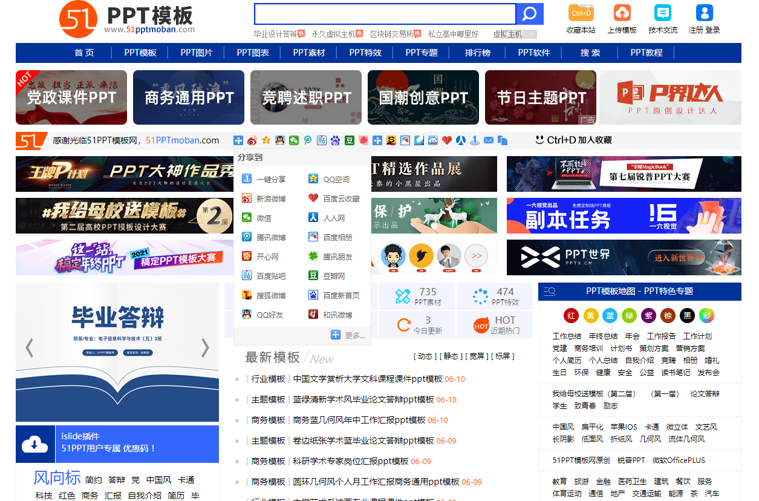The height and width of the screenshot is (501, 759).
Task: Click the 贴 Tieba icon in the share icon bar
Action: pyautogui.click(x=322, y=140)
